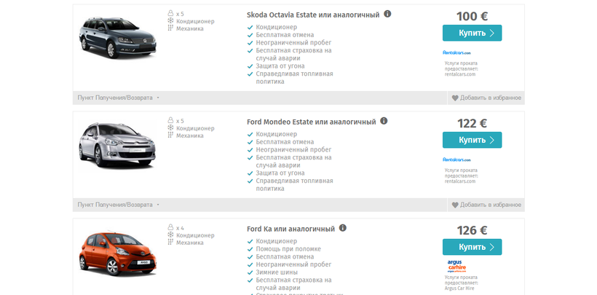597x295 pixels.
Task: Add Skoda Octavia to favorites via Добавить в избранное
Action: click(x=490, y=98)
